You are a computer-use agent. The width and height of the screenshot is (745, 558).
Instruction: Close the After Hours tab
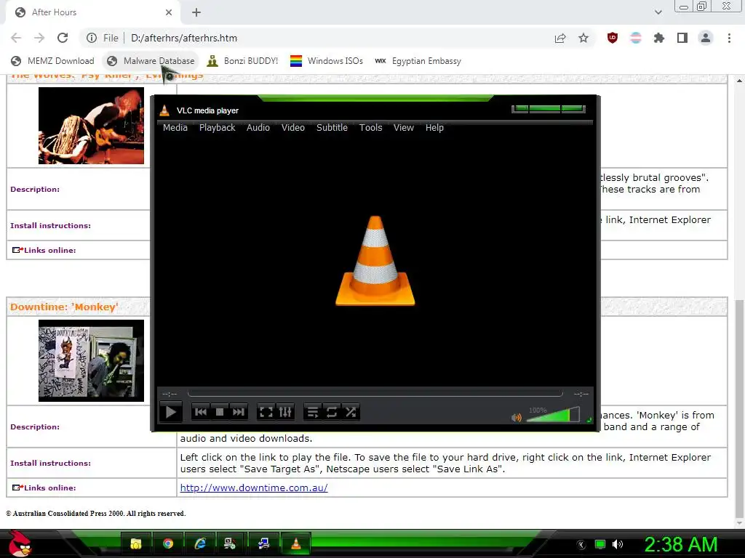pos(169,12)
